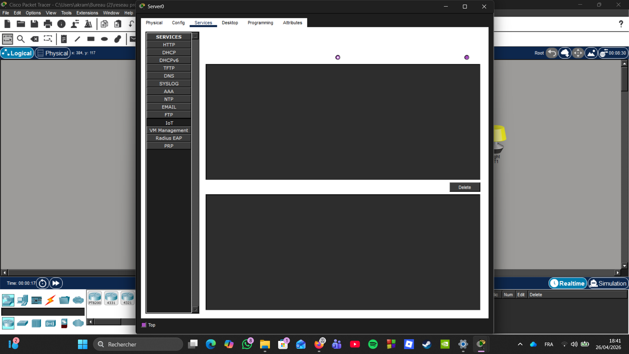Pick the 4331 router device

[111, 298]
